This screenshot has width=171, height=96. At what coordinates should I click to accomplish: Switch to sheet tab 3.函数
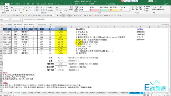(x=44, y=93)
